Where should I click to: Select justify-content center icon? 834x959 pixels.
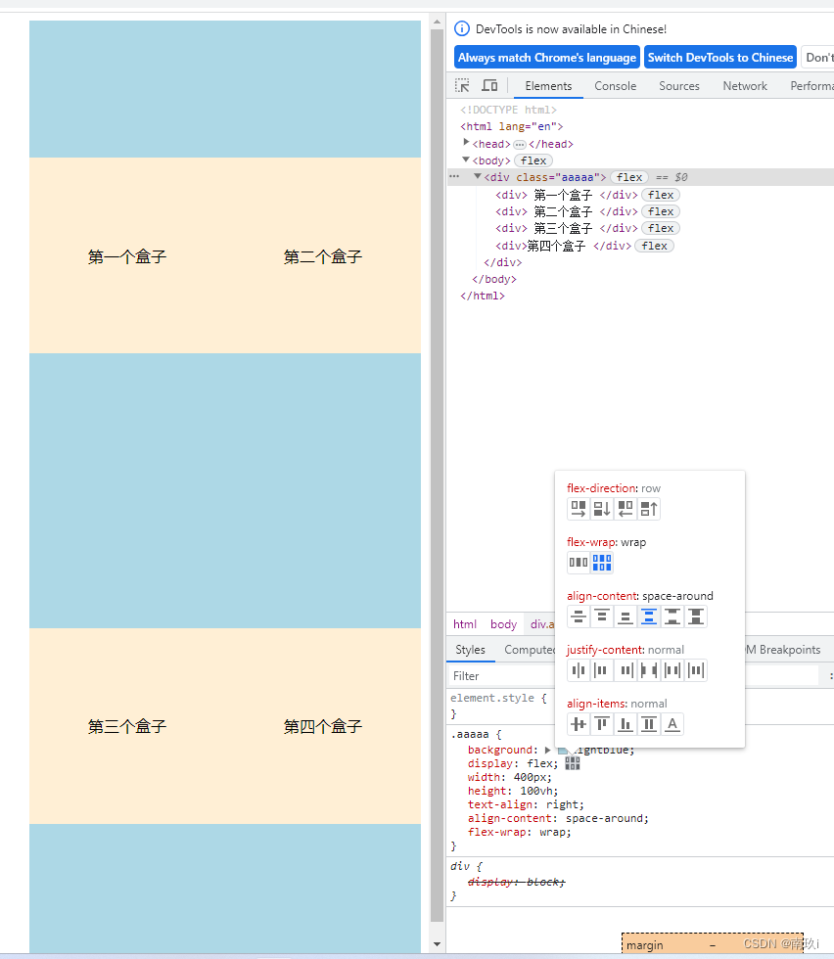point(577,669)
